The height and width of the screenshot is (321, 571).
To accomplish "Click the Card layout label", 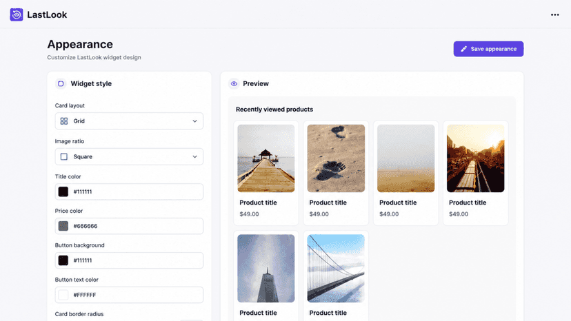I will (70, 105).
